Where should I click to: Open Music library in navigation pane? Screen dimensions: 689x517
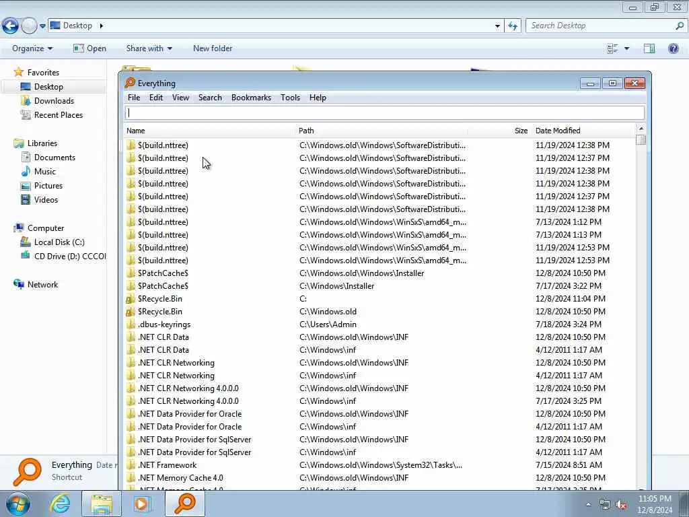pos(45,171)
